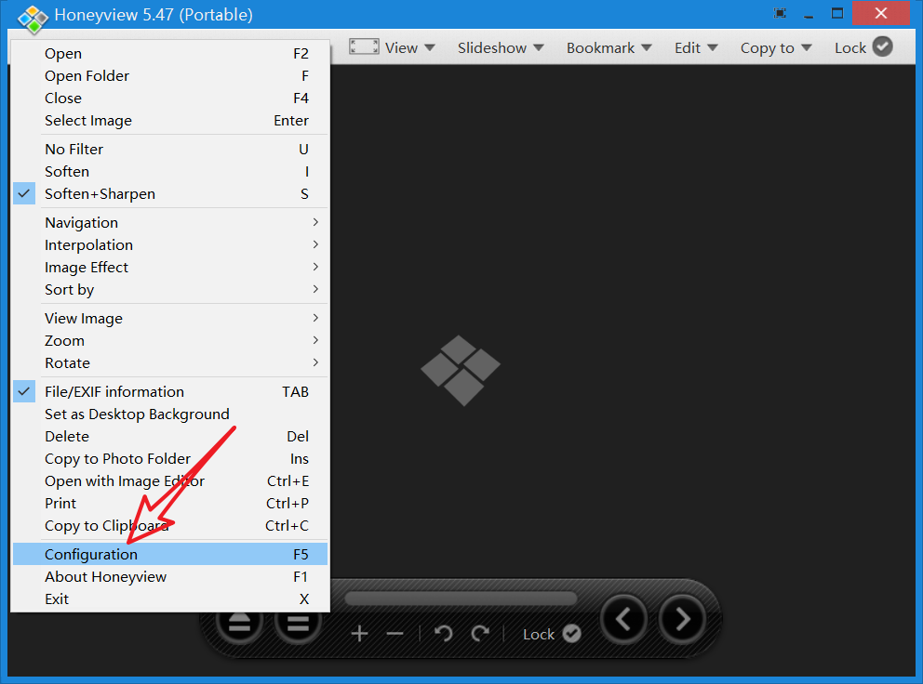The width and height of the screenshot is (923, 684).
Task: Uncheck the Soften+Sharpen option
Action: [170, 194]
